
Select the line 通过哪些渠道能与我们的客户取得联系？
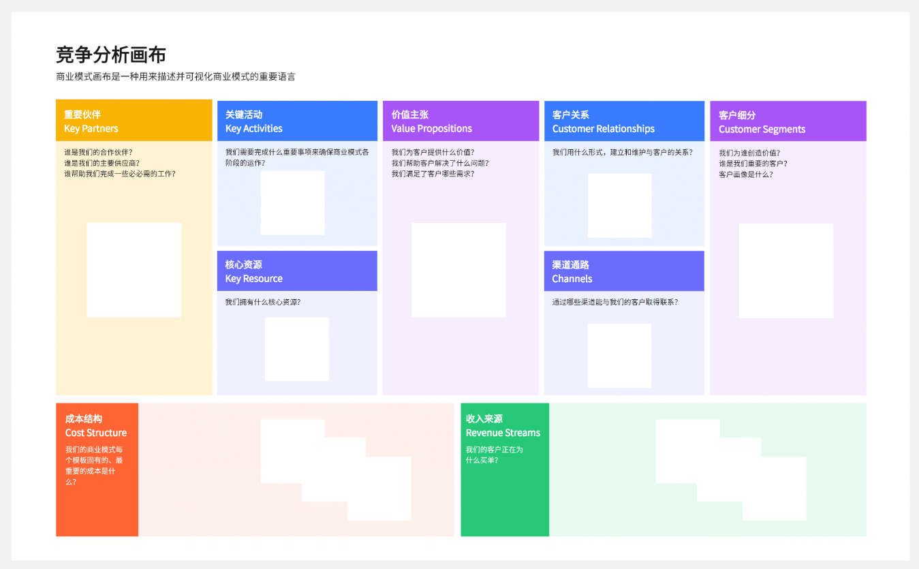point(616,303)
